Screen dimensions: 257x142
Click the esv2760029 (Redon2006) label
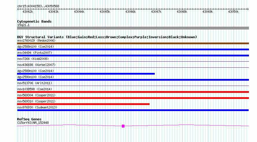36,40
